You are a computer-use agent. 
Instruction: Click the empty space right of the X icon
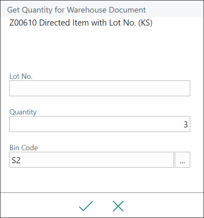tap(163, 205)
